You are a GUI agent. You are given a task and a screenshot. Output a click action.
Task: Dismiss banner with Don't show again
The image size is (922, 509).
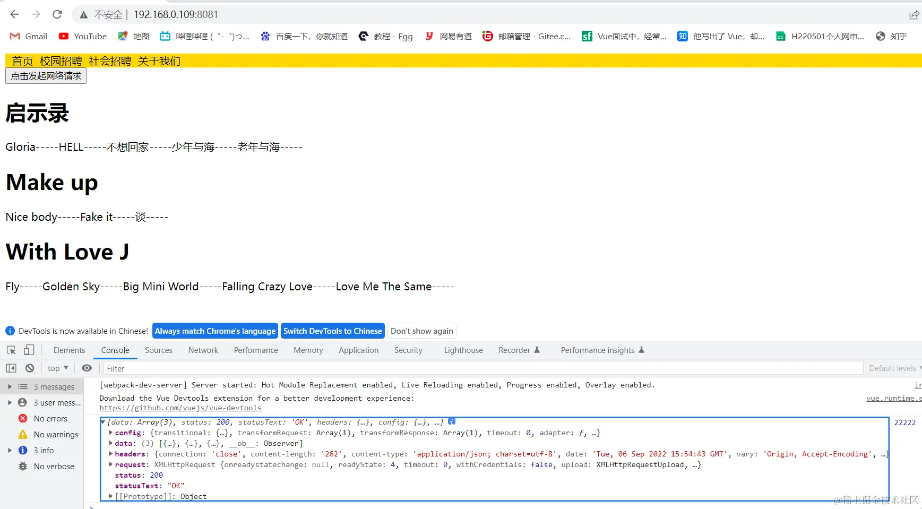point(422,331)
